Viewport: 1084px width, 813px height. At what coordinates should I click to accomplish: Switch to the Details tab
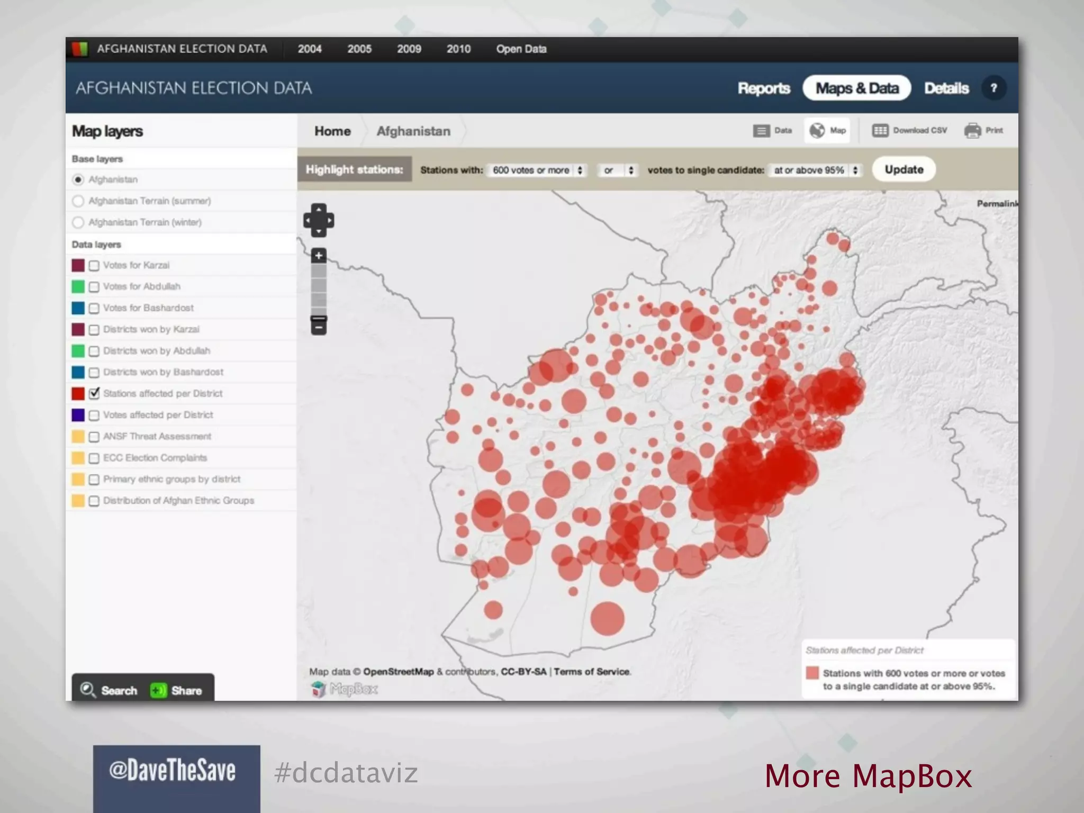946,88
